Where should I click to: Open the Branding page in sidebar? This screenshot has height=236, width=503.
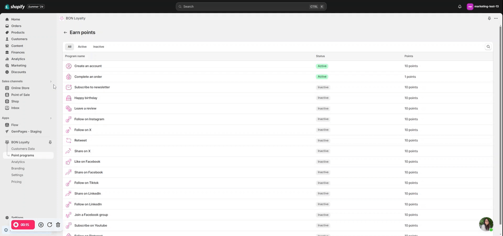click(x=18, y=169)
